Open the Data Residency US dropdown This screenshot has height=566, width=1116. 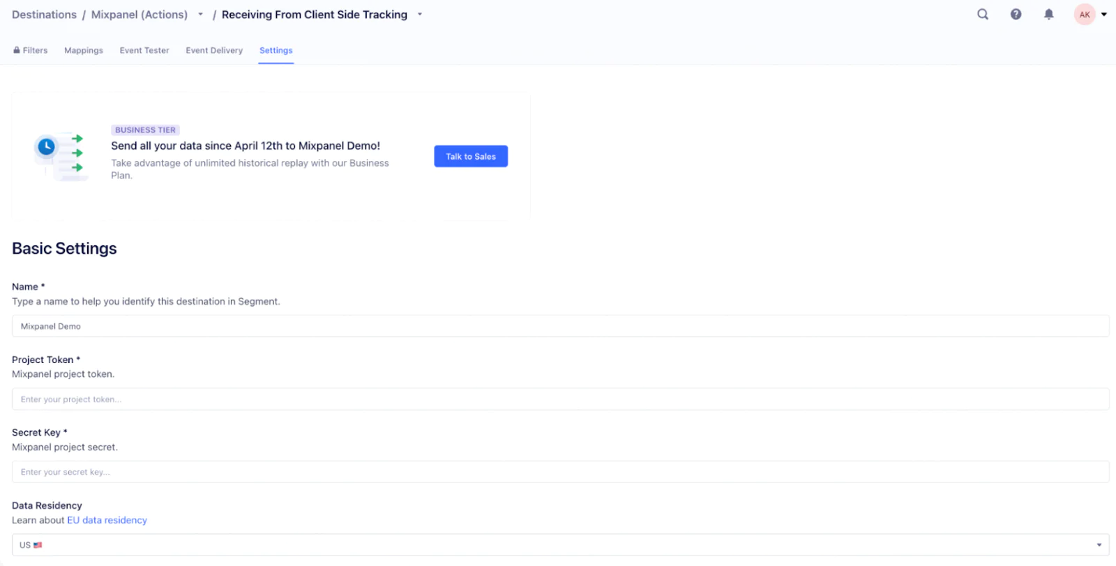click(x=560, y=545)
